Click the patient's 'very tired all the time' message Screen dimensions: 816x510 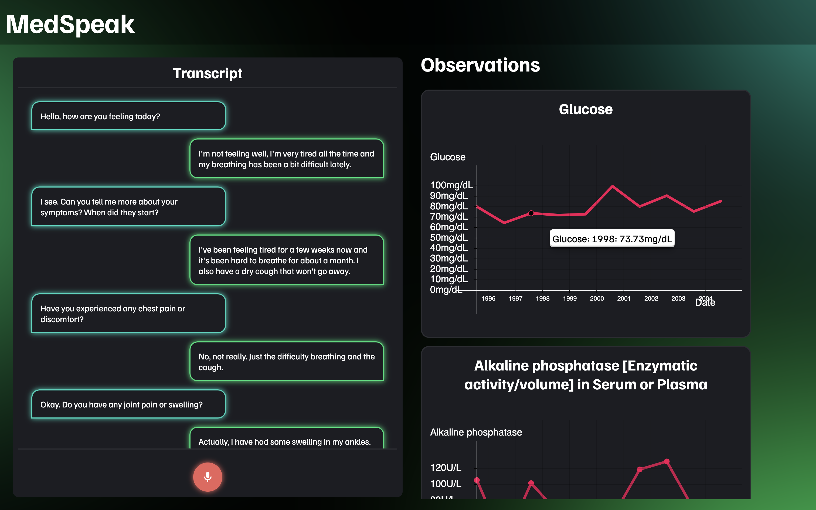[286, 159]
